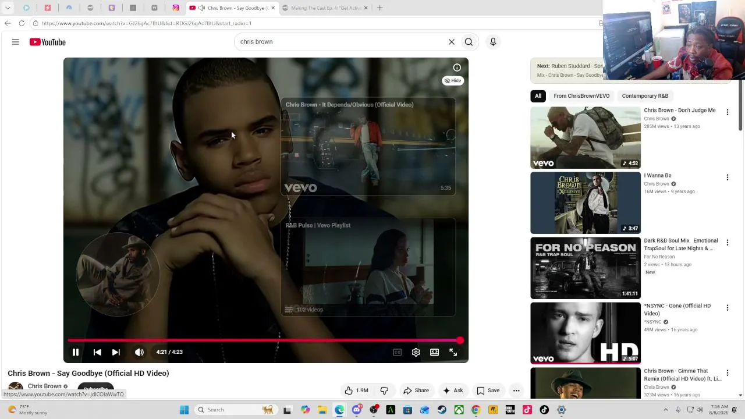Play the *NSYNC - Gone thumbnail
This screenshot has height=419, width=745.
pos(586,333)
